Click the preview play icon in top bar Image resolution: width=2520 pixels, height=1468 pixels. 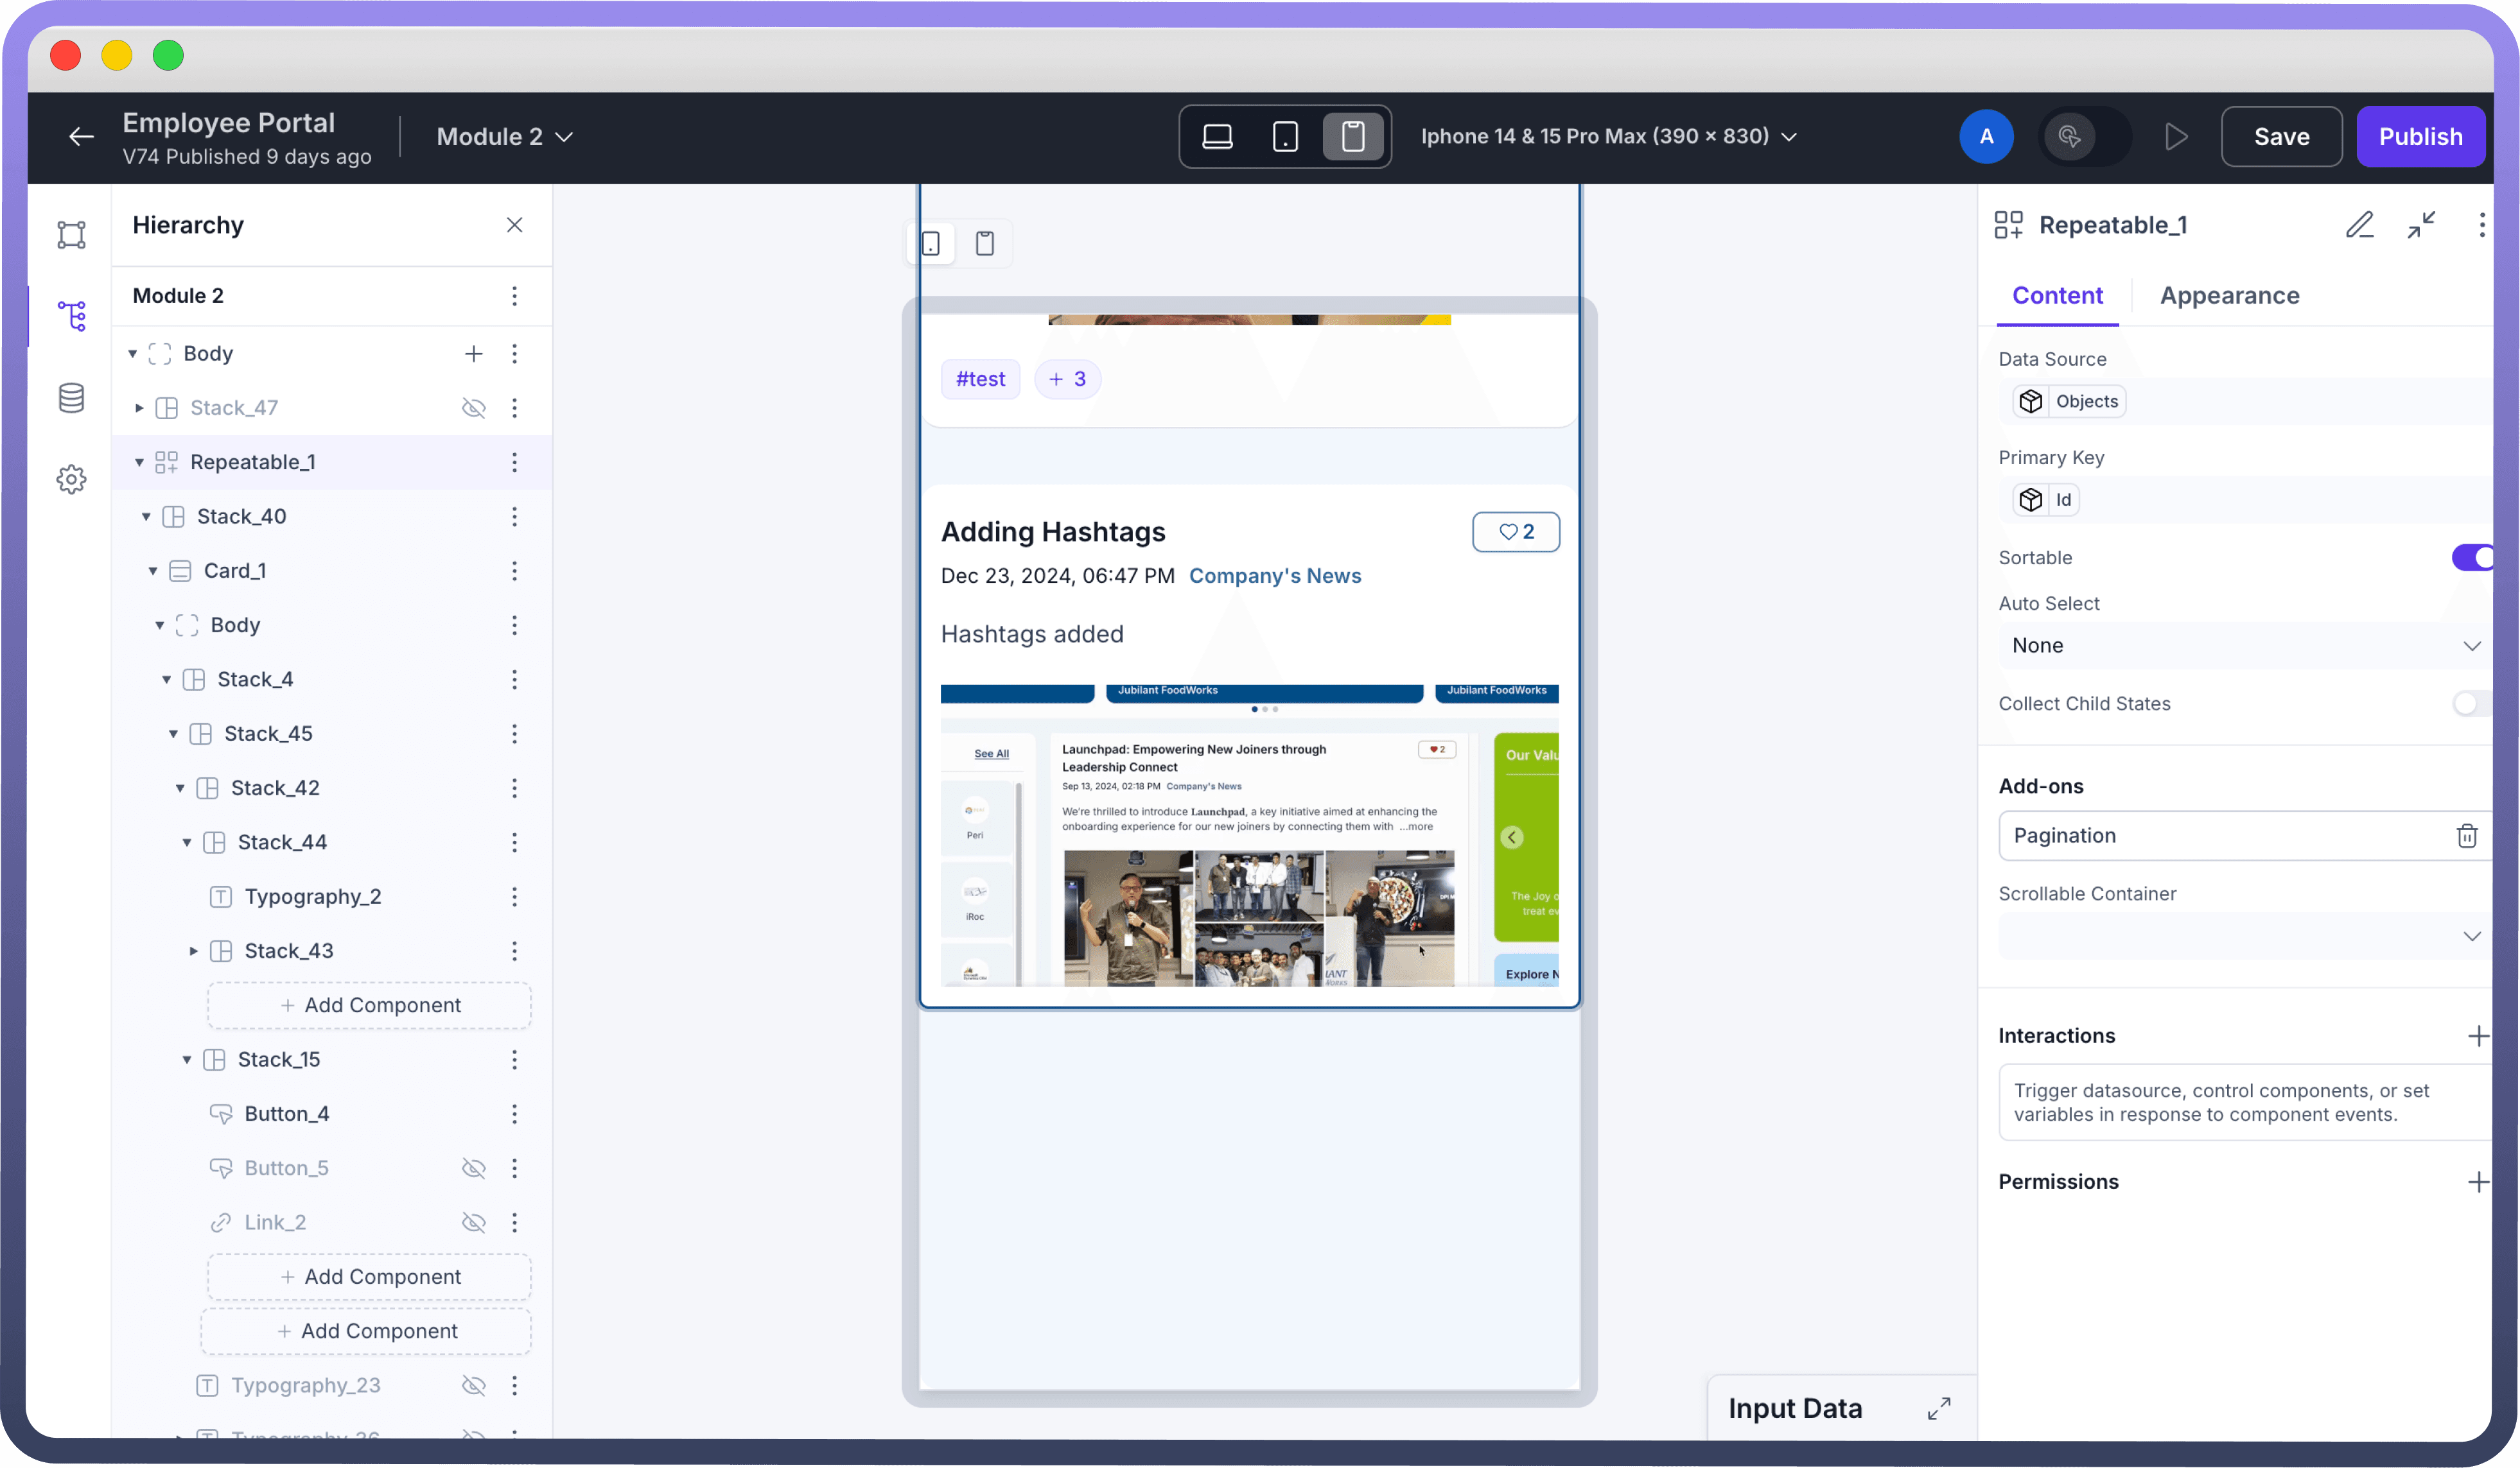[2176, 136]
